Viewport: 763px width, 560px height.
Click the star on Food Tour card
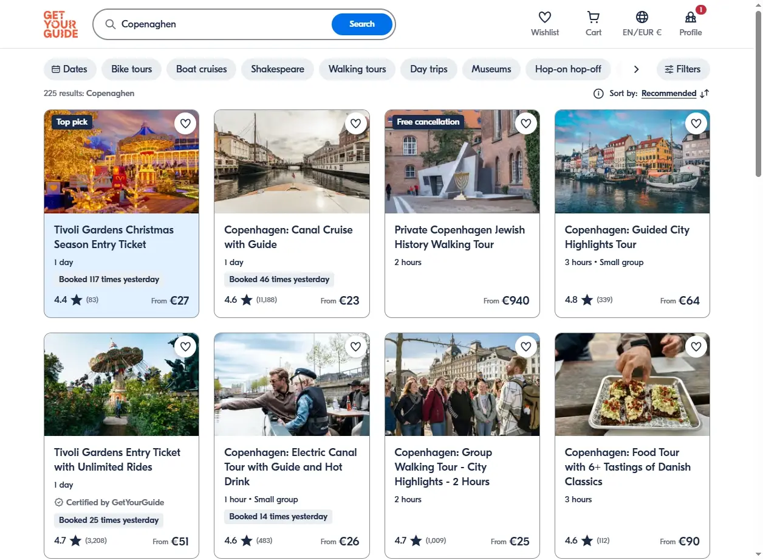pos(587,541)
